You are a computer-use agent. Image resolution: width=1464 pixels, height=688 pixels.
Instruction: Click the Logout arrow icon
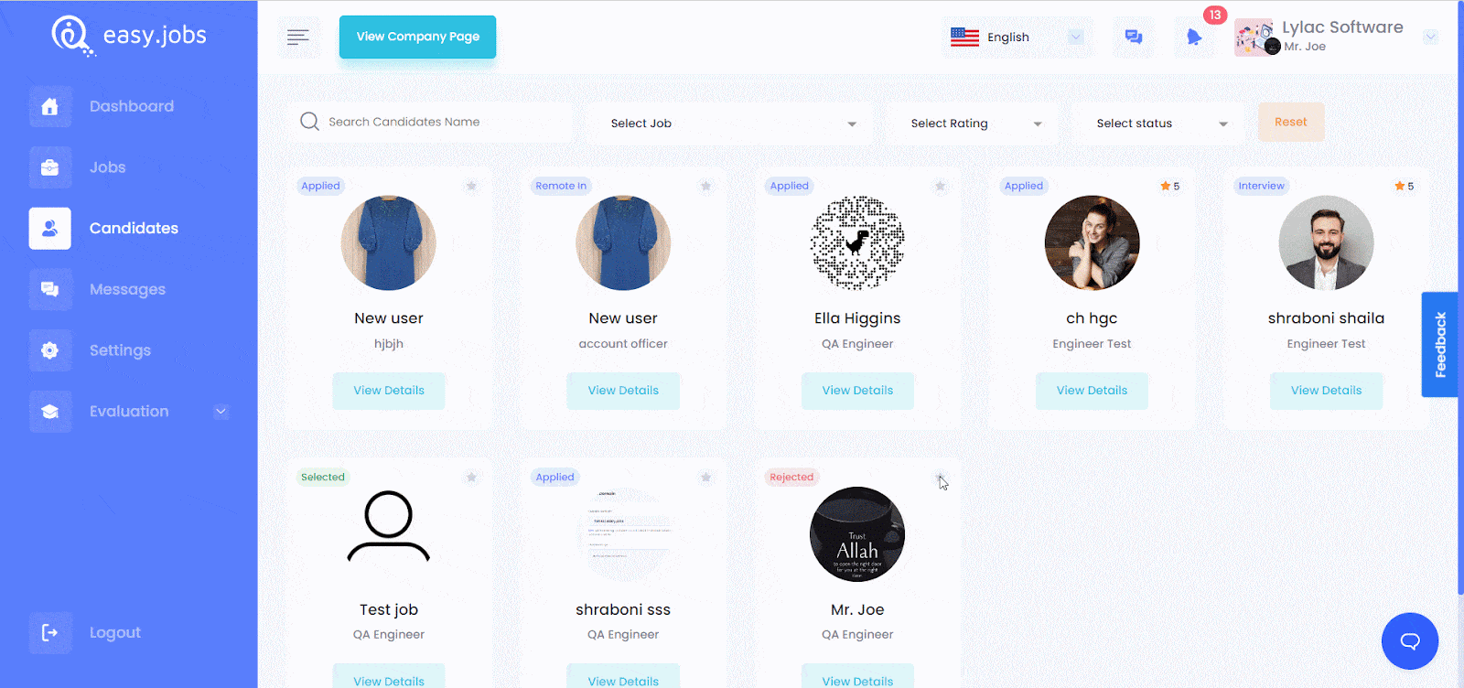tap(50, 632)
